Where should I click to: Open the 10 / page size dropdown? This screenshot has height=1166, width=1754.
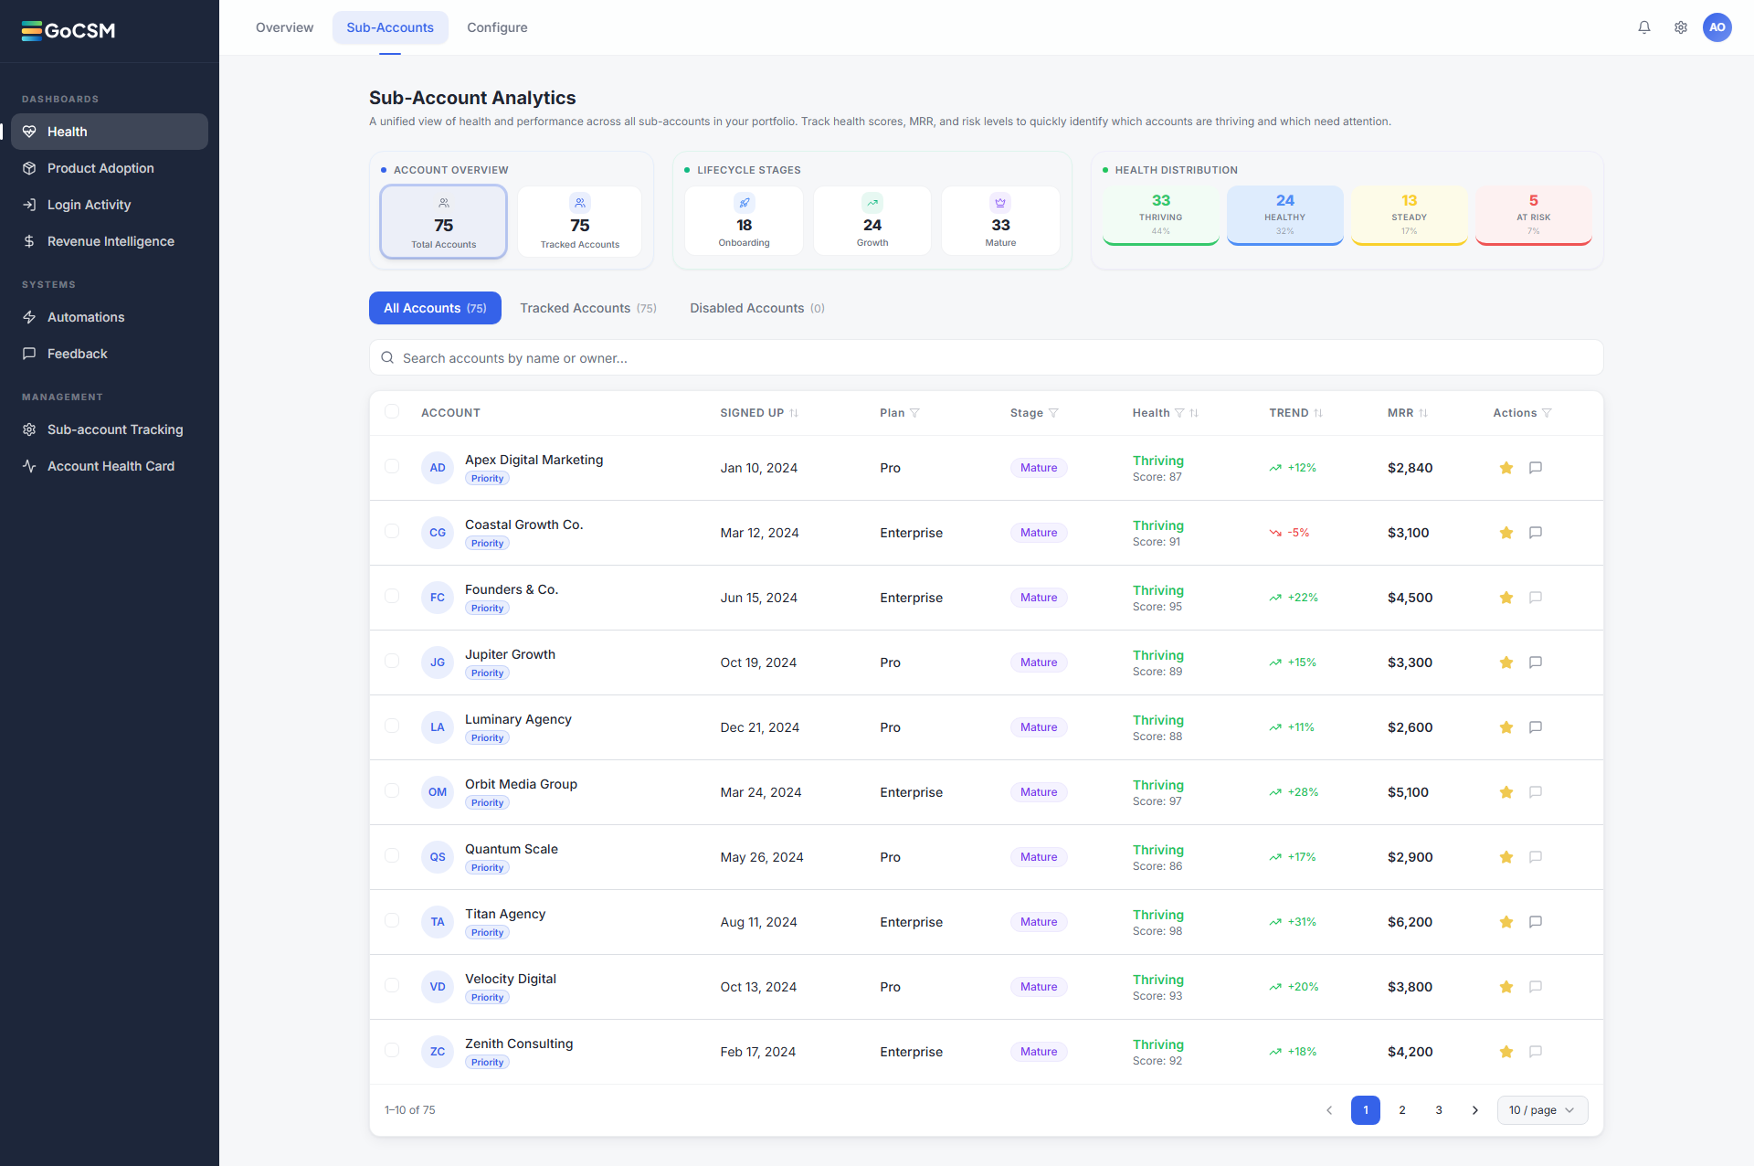(1542, 1110)
